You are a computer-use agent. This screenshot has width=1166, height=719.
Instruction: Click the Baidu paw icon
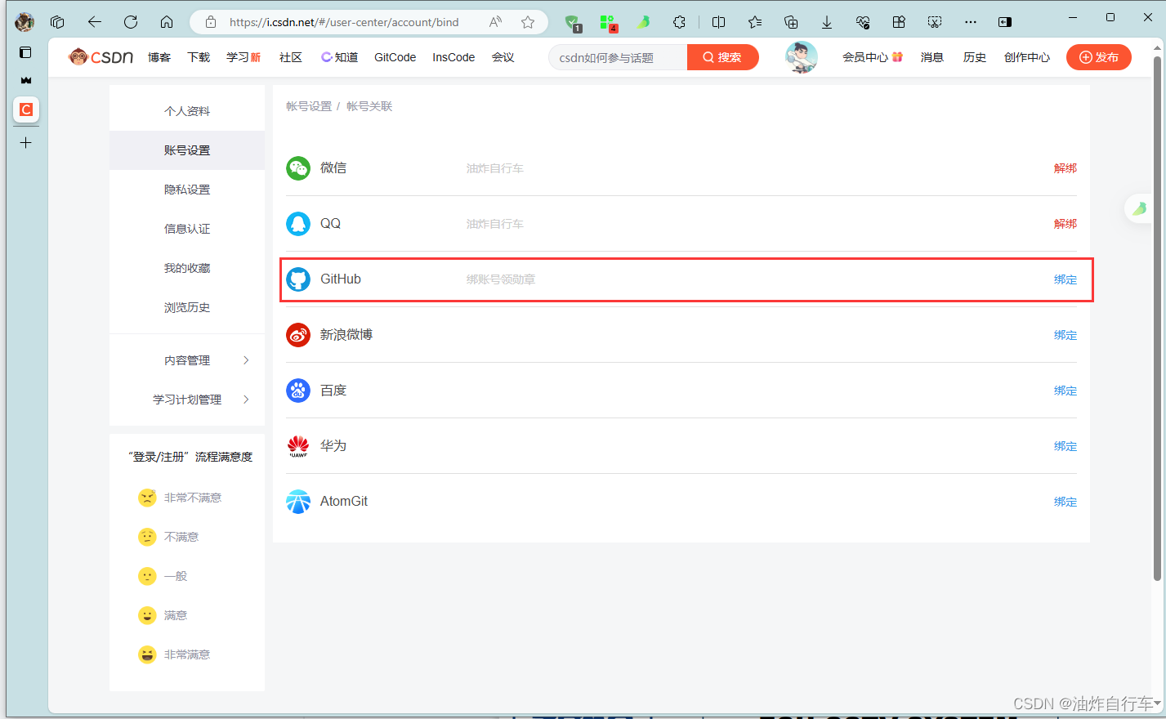pos(298,390)
